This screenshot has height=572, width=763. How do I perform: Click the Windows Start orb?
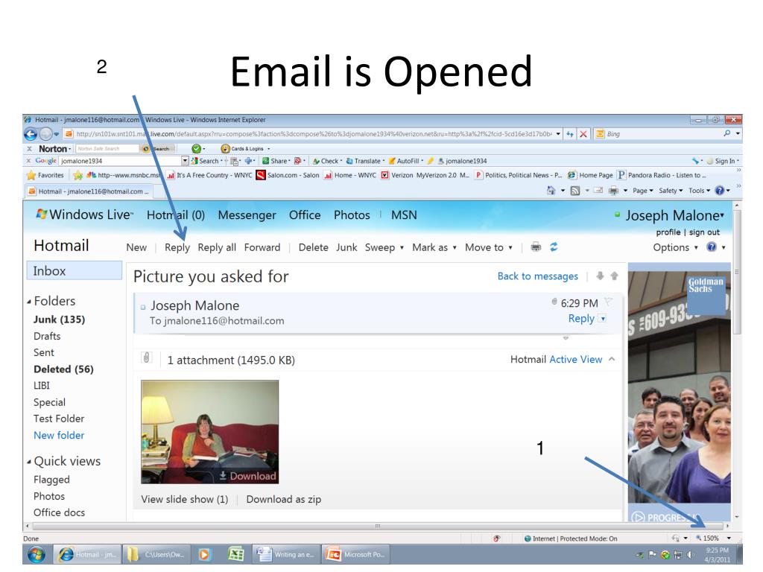tap(36, 554)
